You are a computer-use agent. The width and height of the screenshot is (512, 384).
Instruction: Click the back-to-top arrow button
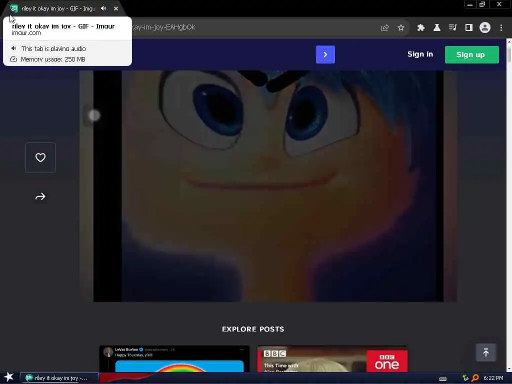(486, 352)
